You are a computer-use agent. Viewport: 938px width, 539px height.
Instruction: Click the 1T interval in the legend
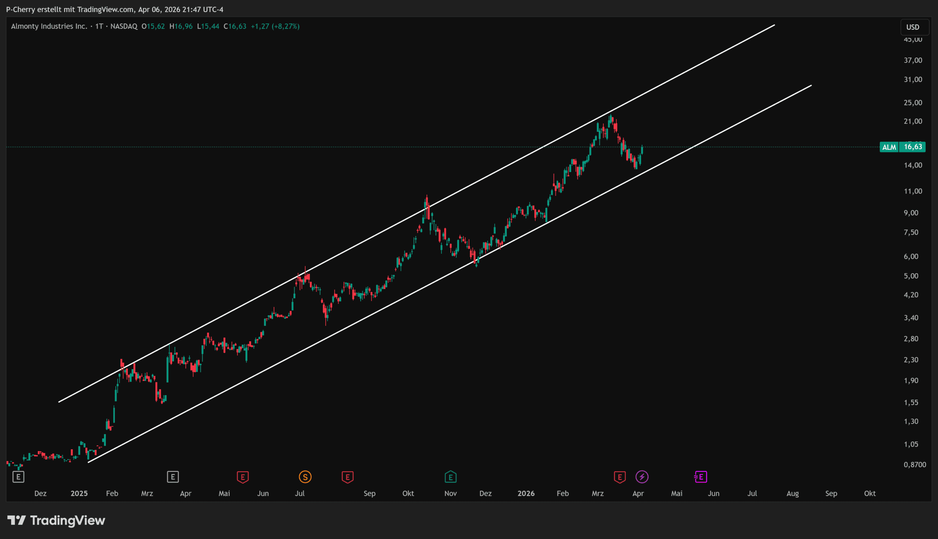(x=99, y=26)
